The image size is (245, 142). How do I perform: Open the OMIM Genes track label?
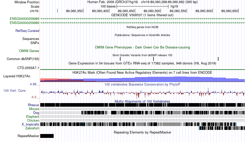(29, 51)
